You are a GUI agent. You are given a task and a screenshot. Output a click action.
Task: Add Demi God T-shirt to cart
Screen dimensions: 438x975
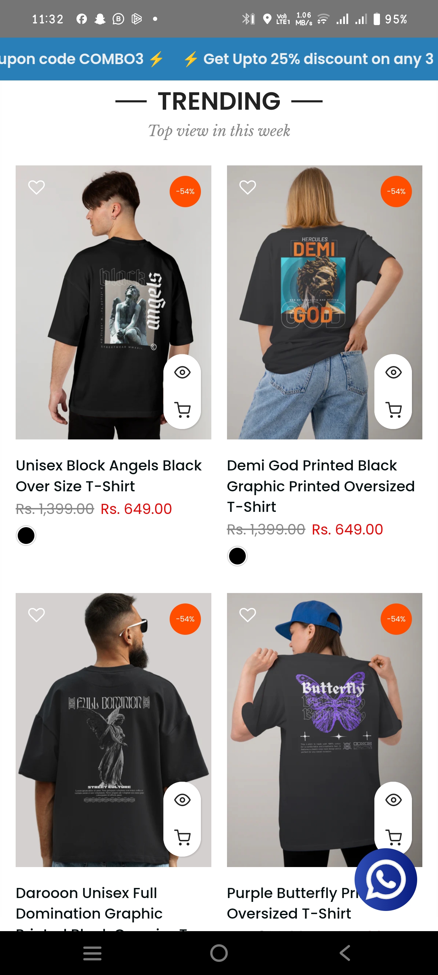pos(393,410)
